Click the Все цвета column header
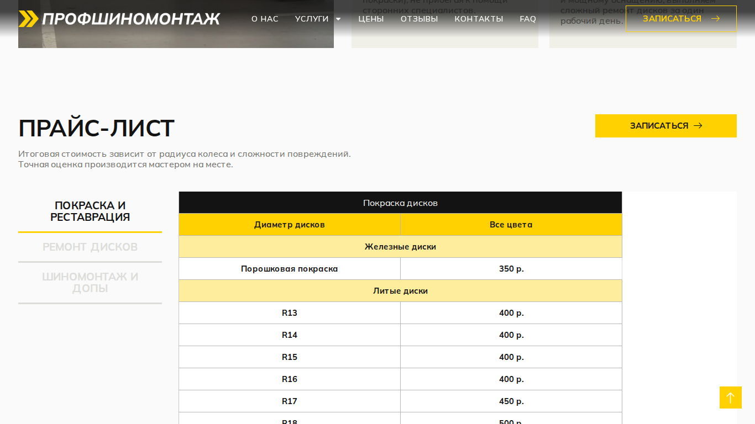The height and width of the screenshot is (424, 755). pos(511,225)
